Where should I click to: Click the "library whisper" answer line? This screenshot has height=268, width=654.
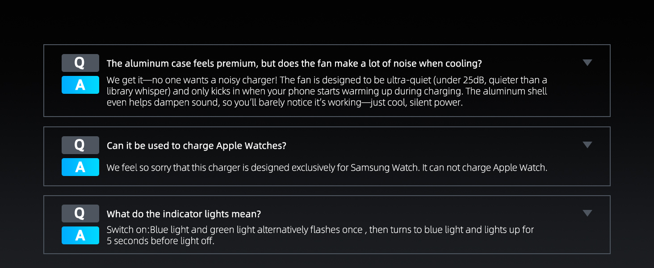[327, 91]
